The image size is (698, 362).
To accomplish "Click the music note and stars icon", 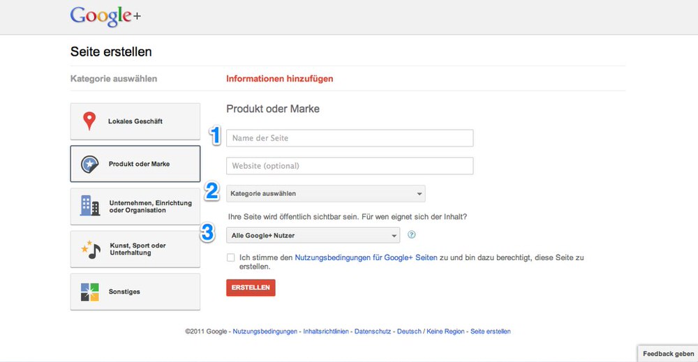I will pos(91,249).
